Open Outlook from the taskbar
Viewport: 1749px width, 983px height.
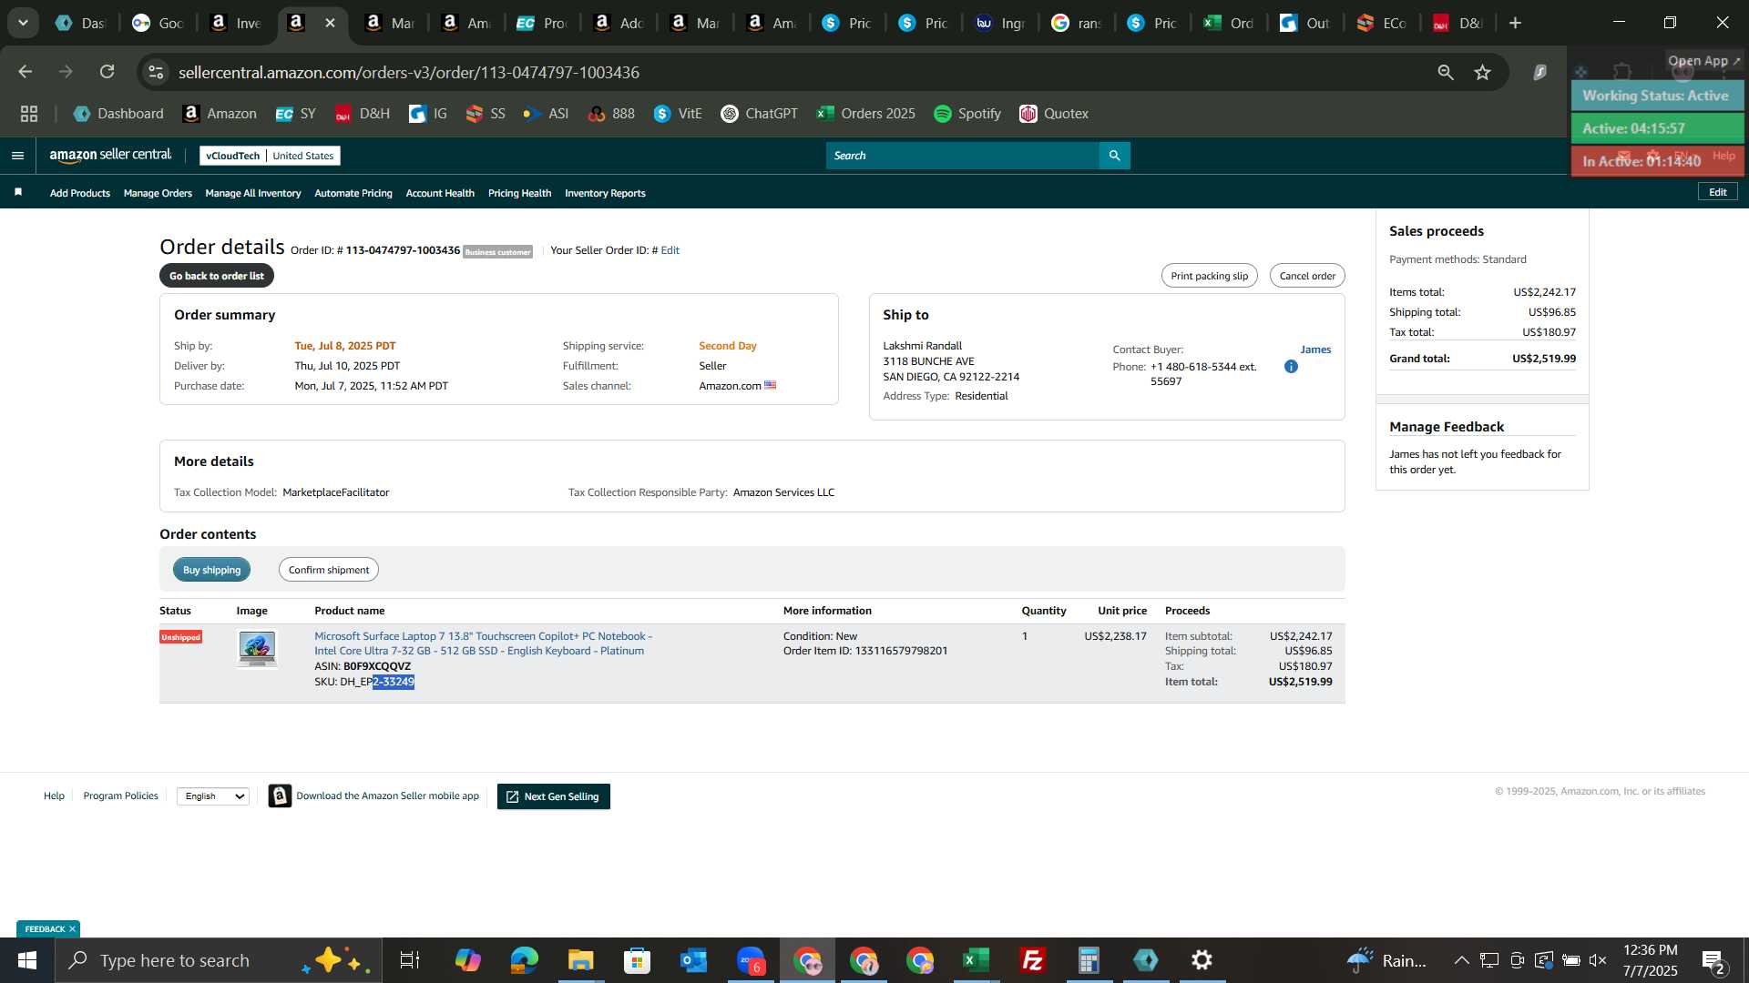click(x=694, y=960)
